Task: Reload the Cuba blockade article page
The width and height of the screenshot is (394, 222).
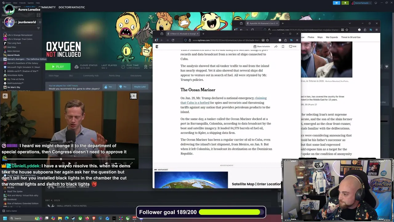Action: (173, 40)
